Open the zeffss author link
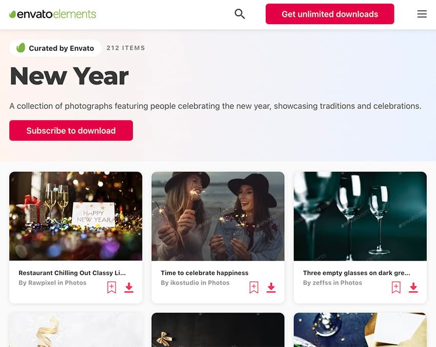The image size is (436, 347). pyautogui.click(x=322, y=283)
